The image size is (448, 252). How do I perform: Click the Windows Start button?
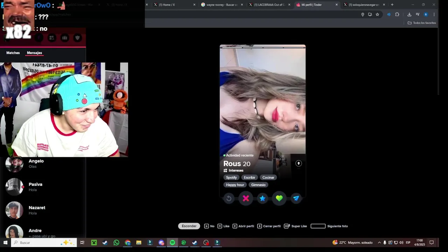pyautogui.click(x=5, y=243)
